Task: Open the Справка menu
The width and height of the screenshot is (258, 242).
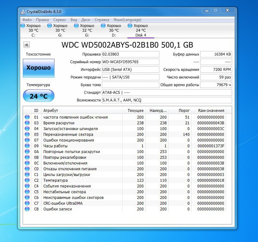Action: [x=102, y=20]
